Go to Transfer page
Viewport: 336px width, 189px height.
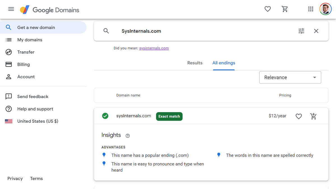pyautogui.click(x=43, y=52)
